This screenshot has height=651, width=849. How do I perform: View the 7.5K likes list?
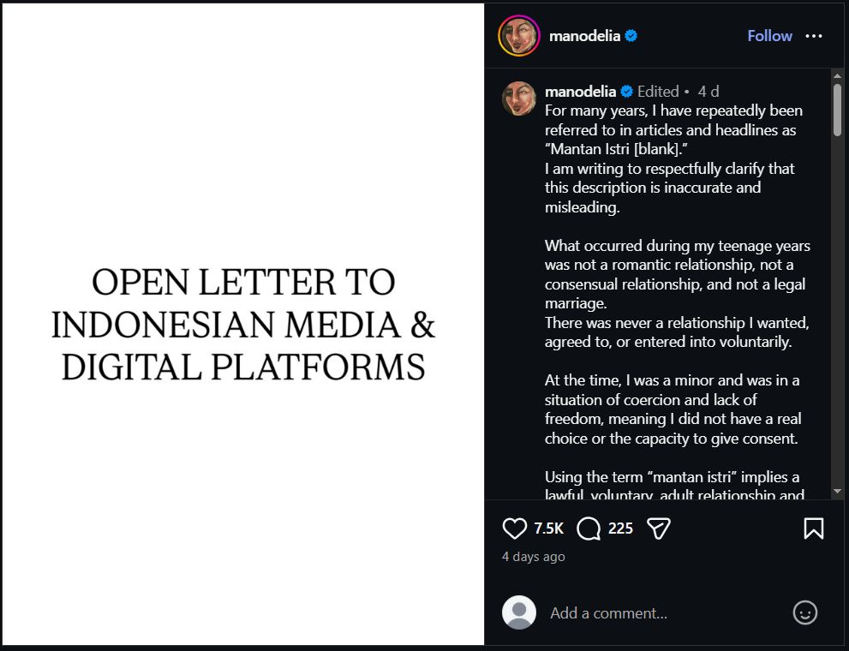coord(548,529)
